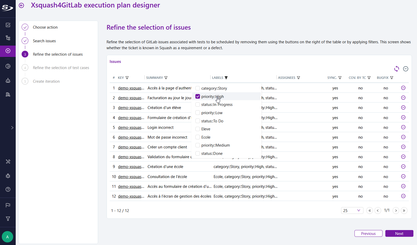Click the user avatar A
The height and width of the screenshot is (245, 417).
coord(7,237)
